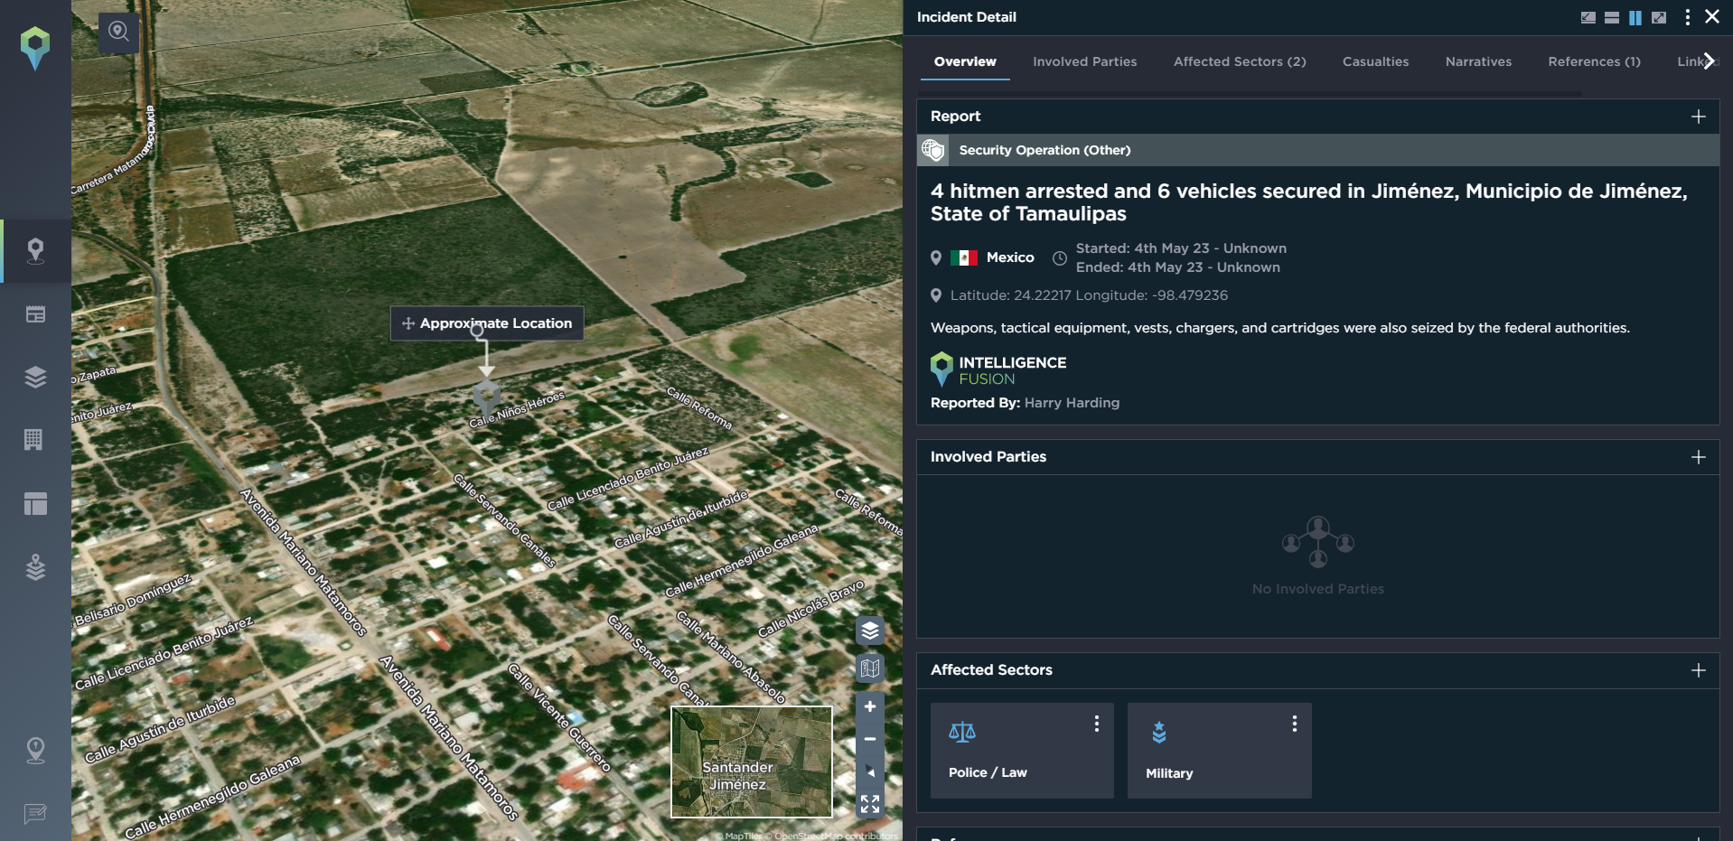Switch to the Narratives tab
This screenshot has height=841, width=1733.
point(1478,61)
